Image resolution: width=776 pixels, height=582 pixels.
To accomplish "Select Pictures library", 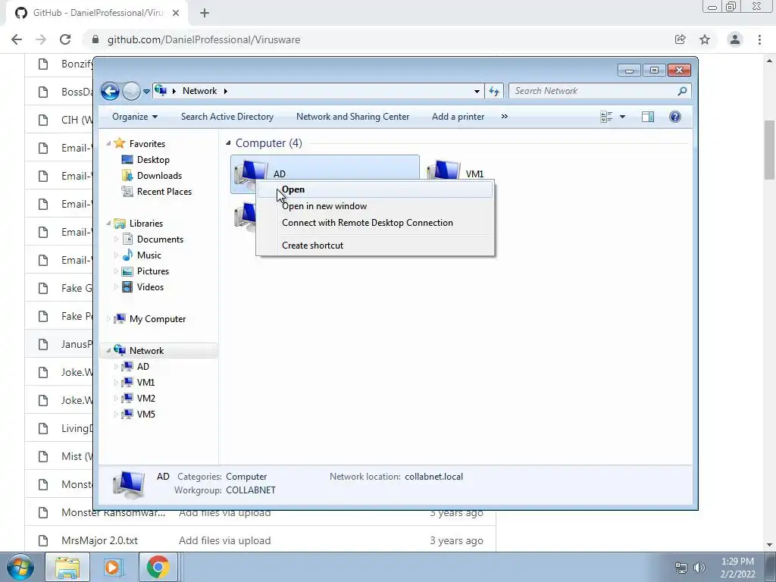I will tap(152, 271).
